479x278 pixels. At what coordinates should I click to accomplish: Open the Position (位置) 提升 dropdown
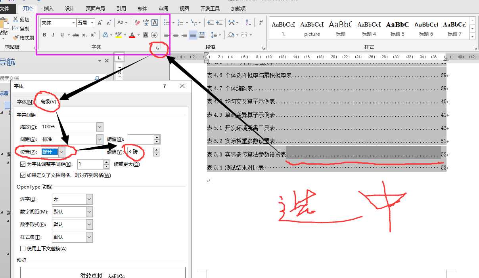tap(61, 152)
